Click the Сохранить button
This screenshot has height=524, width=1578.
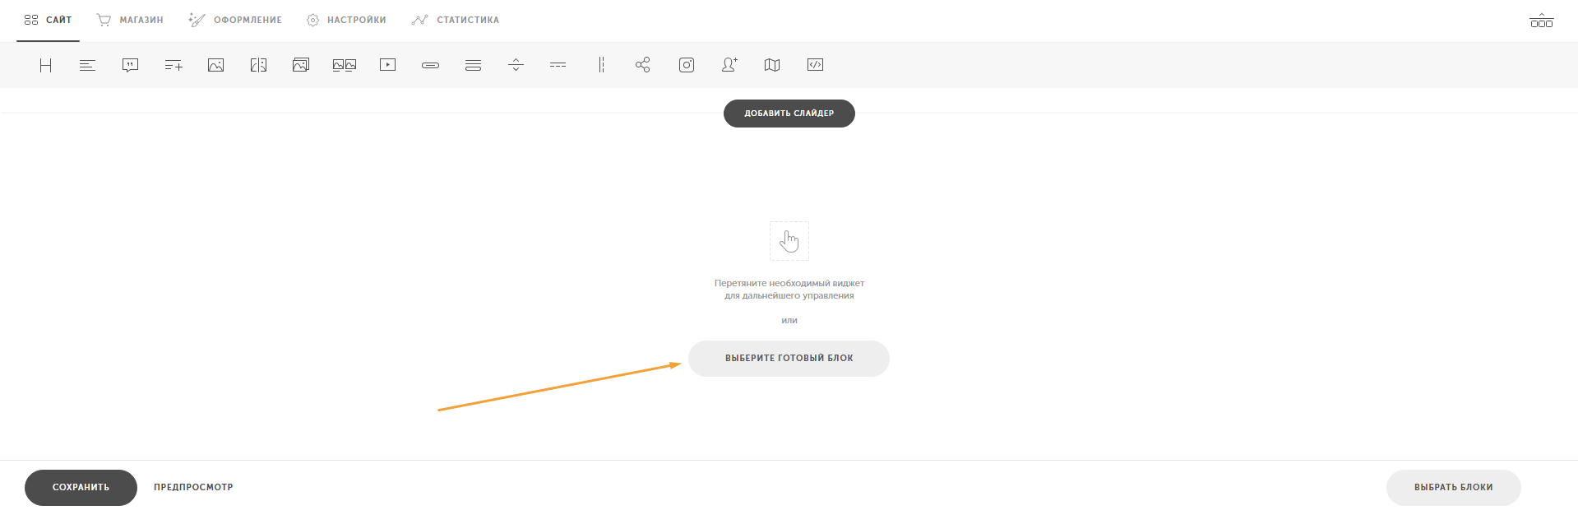coord(81,487)
